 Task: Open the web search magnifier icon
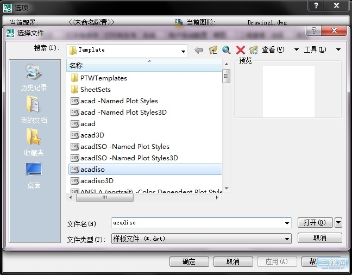[227, 50]
